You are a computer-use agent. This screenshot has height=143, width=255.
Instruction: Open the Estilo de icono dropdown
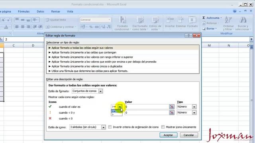(x=104, y=127)
